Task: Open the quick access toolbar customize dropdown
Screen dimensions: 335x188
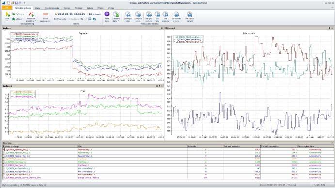Action: point(24,3)
